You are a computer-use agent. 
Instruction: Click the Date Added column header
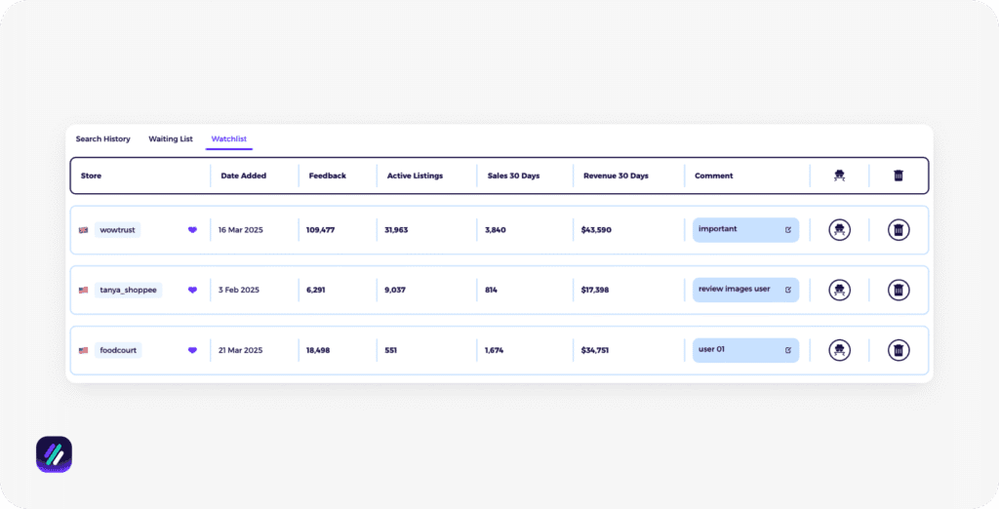[243, 176]
